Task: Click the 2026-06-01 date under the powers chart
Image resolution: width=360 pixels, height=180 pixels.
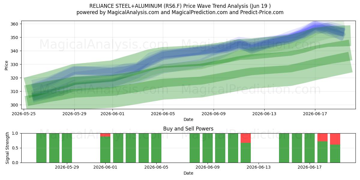Action: 105,167
